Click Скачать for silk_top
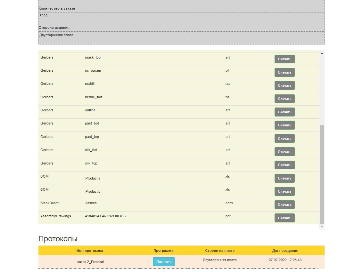This screenshot has height=272, width=363. (x=284, y=165)
